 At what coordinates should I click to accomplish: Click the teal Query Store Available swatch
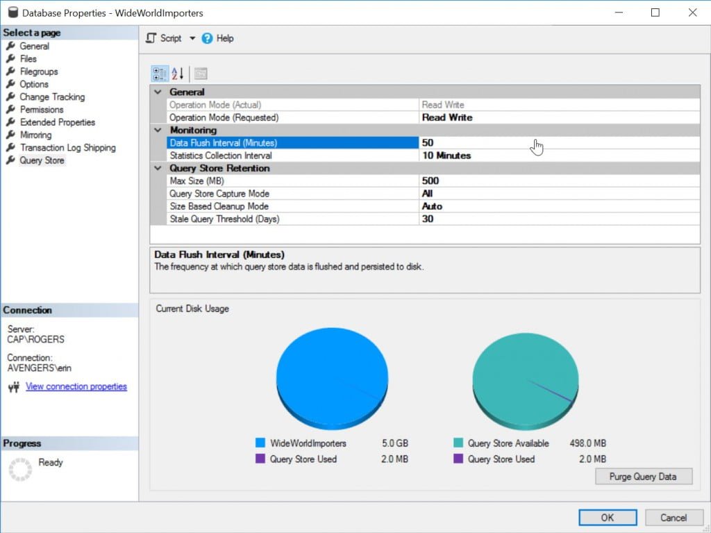(458, 443)
